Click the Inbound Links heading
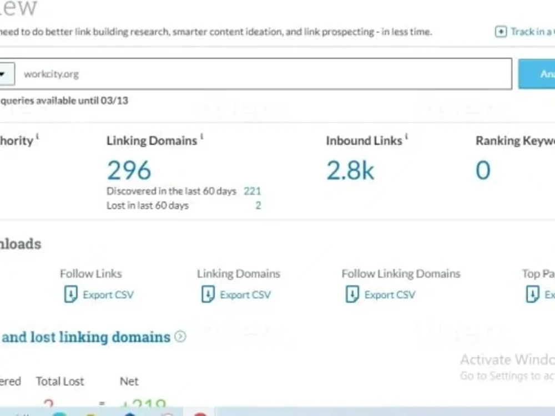Image resolution: width=555 pixels, height=416 pixels. (364, 141)
